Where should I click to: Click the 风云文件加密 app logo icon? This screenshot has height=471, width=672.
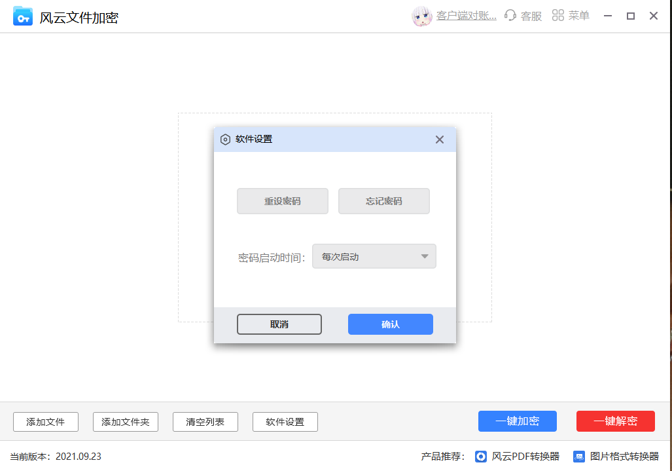click(x=23, y=16)
